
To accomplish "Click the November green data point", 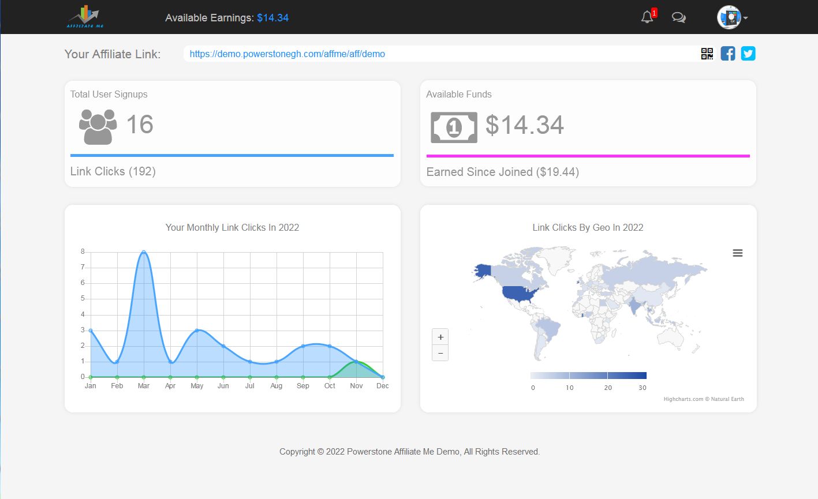I will (x=356, y=362).
